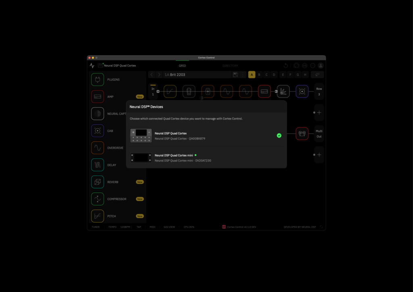Open the I/O settings icon

pyautogui.click(x=305, y=66)
